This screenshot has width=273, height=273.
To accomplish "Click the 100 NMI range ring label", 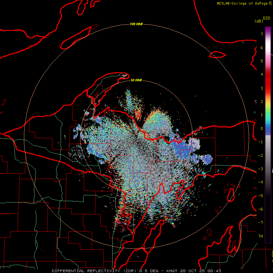I will (136, 24).
